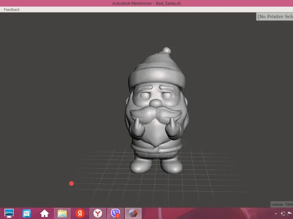
Task: Show hidden system tray icons arrow
Action: point(276,214)
